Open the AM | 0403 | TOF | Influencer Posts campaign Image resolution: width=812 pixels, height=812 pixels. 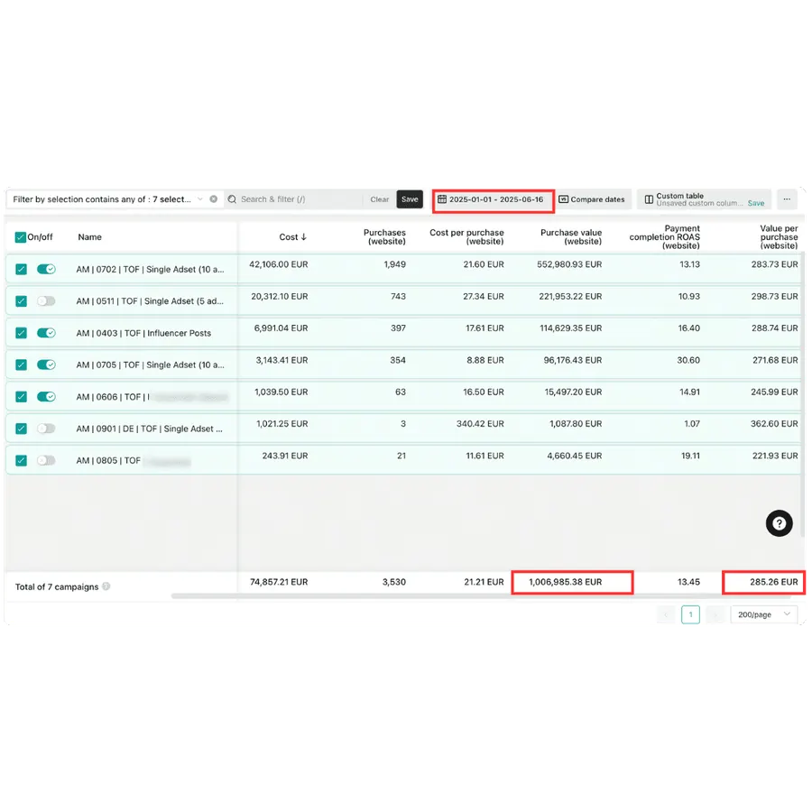[x=143, y=333]
